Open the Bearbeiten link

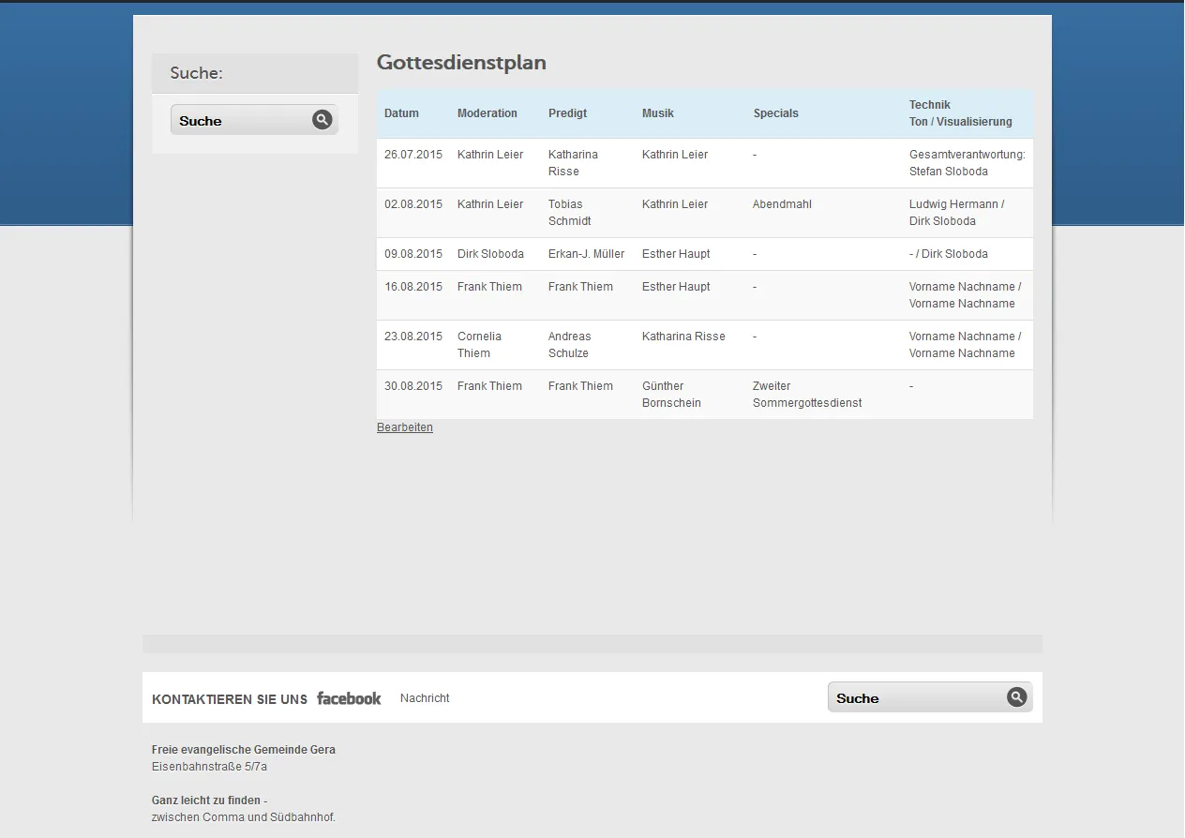(405, 427)
